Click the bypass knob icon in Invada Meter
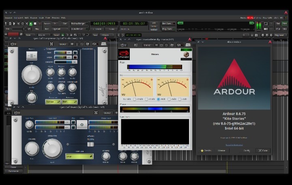The height and width of the screenshot is (185, 292). pos(186,55)
